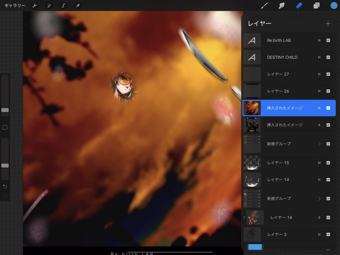Screen dimensions: 340x255
Task: Toggle visibility of lower 新規グループ group
Action: (328, 198)
